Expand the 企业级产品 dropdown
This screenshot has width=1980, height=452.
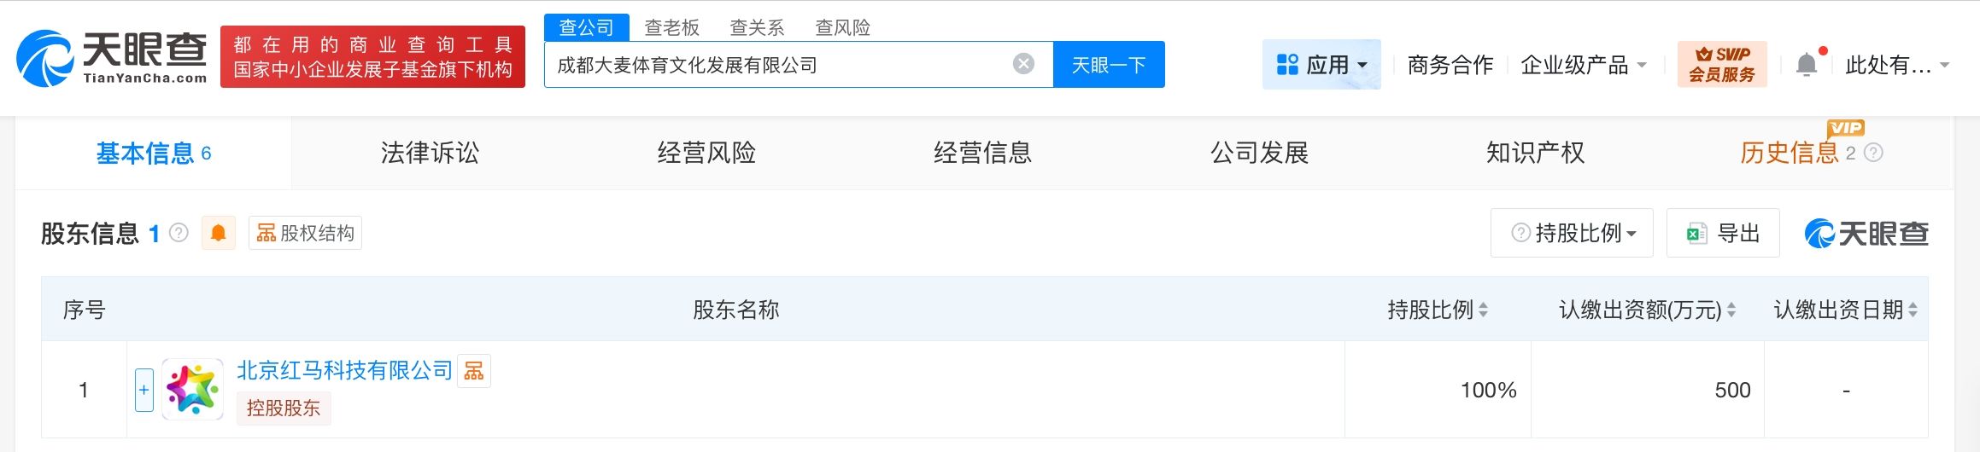(1583, 65)
